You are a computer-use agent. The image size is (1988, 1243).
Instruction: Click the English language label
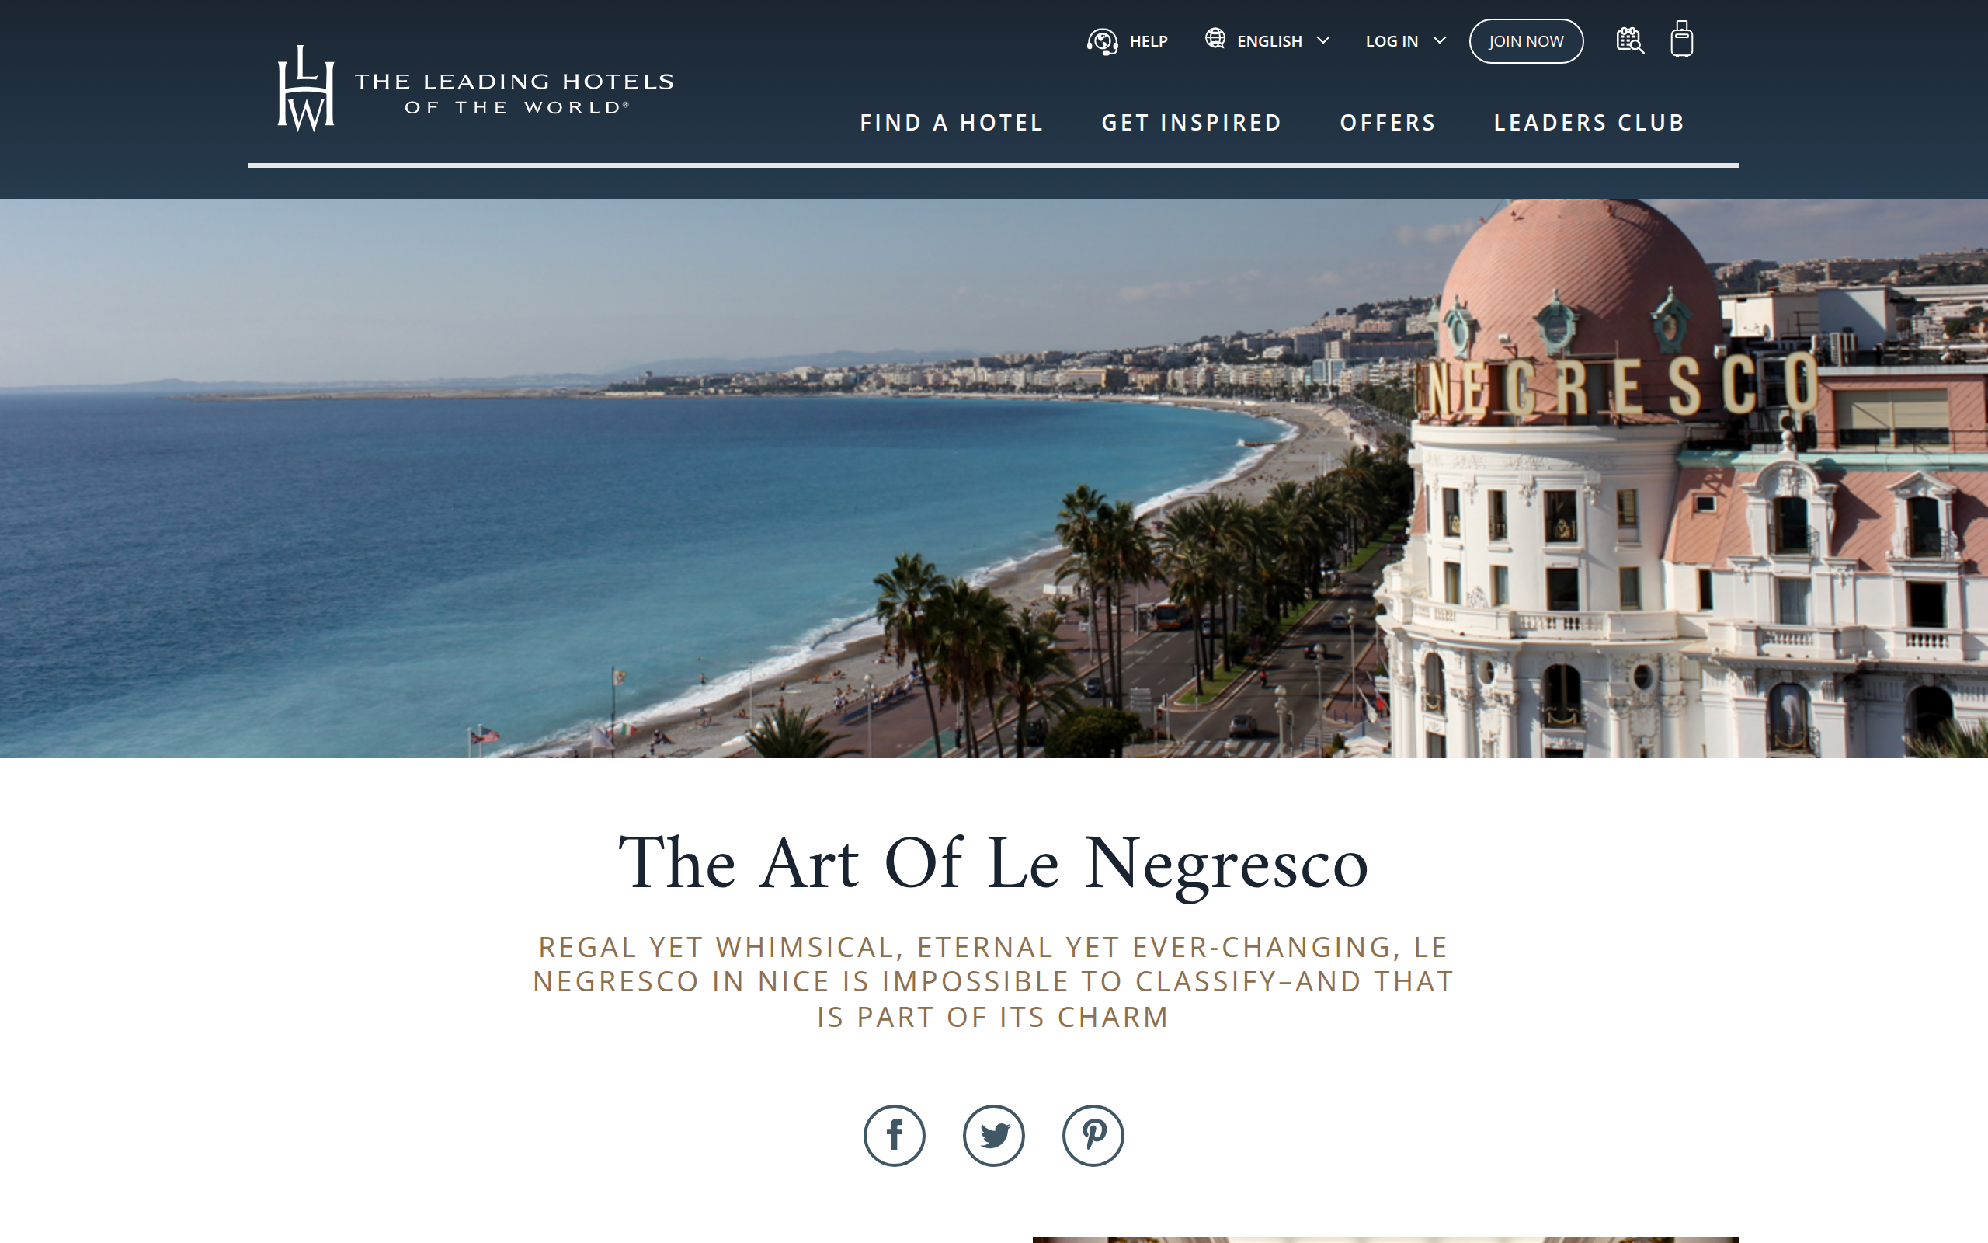click(x=1269, y=41)
